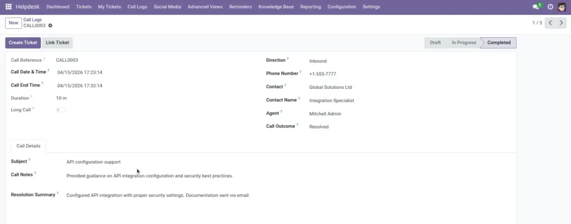The height and width of the screenshot is (224, 571).
Task: Go to the next record arrow
Action: tap(561, 22)
